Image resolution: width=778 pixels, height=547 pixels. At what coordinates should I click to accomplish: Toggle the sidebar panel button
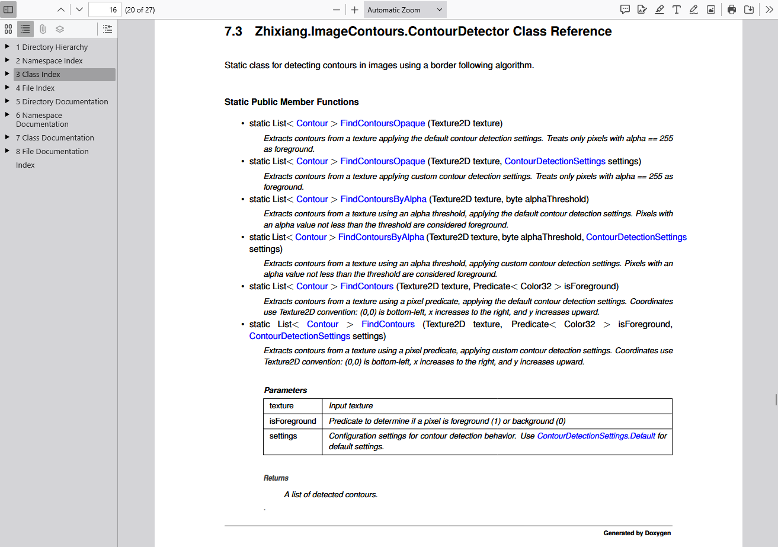click(8, 9)
